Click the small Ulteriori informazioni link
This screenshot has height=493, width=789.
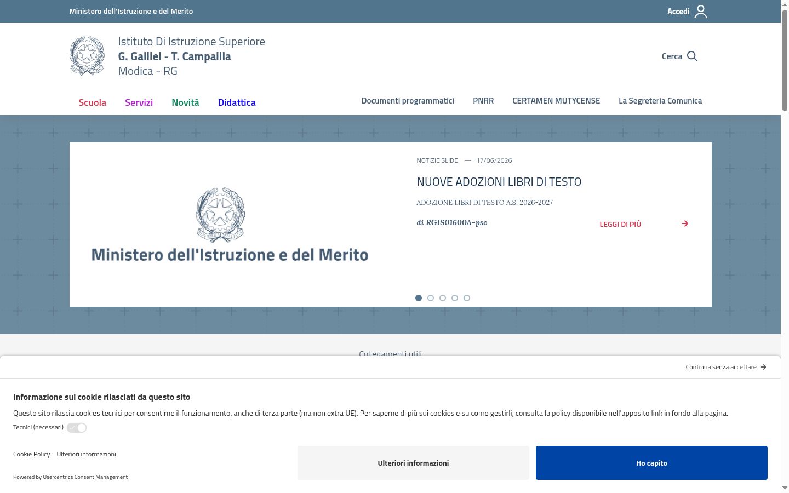point(86,454)
